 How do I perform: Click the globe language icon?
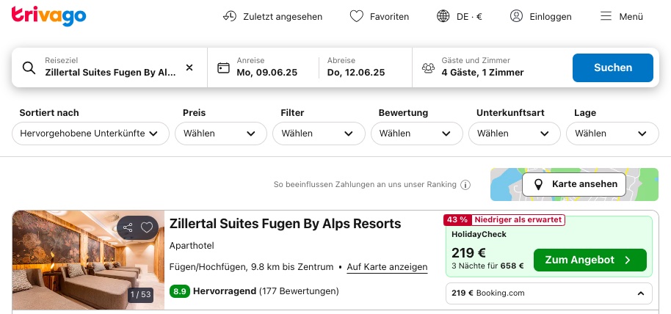[x=443, y=16]
